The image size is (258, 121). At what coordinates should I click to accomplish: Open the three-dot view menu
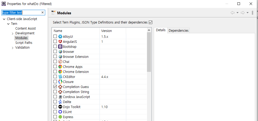tap(252, 13)
